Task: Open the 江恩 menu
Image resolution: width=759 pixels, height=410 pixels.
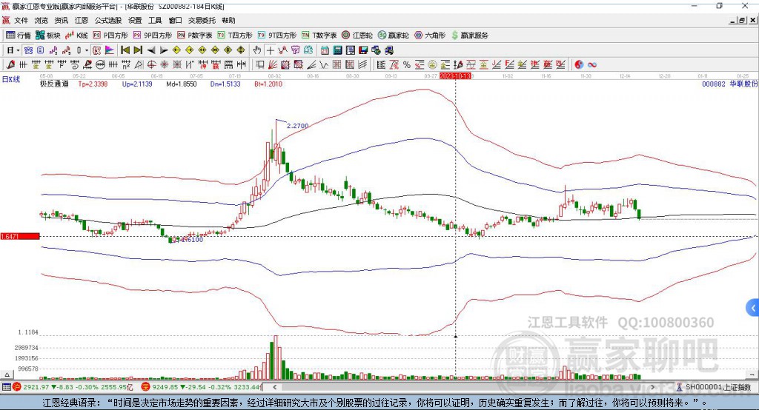Action: click(82, 20)
